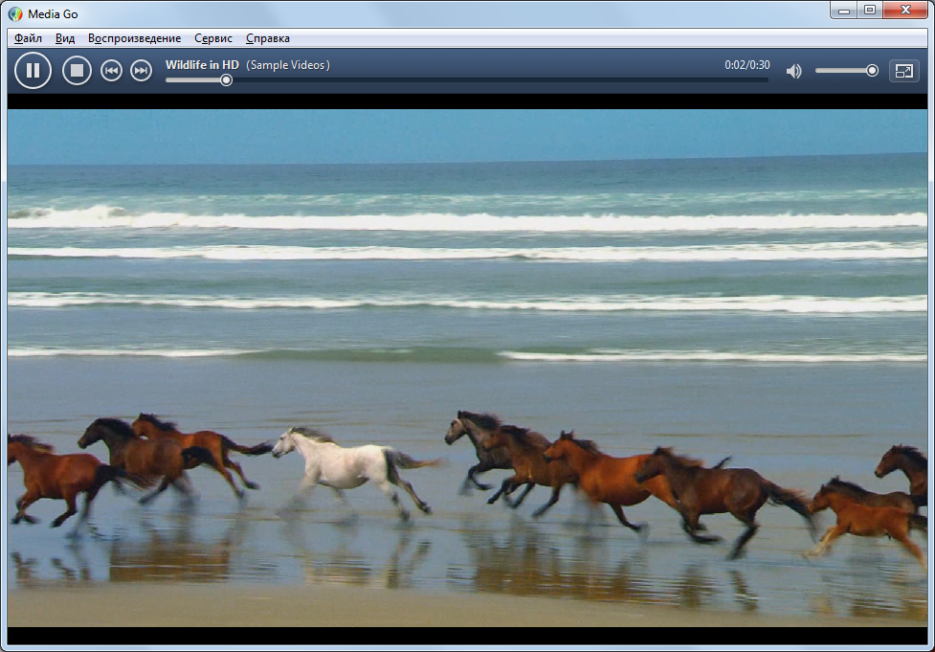Skip to the next track

(141, 71)
